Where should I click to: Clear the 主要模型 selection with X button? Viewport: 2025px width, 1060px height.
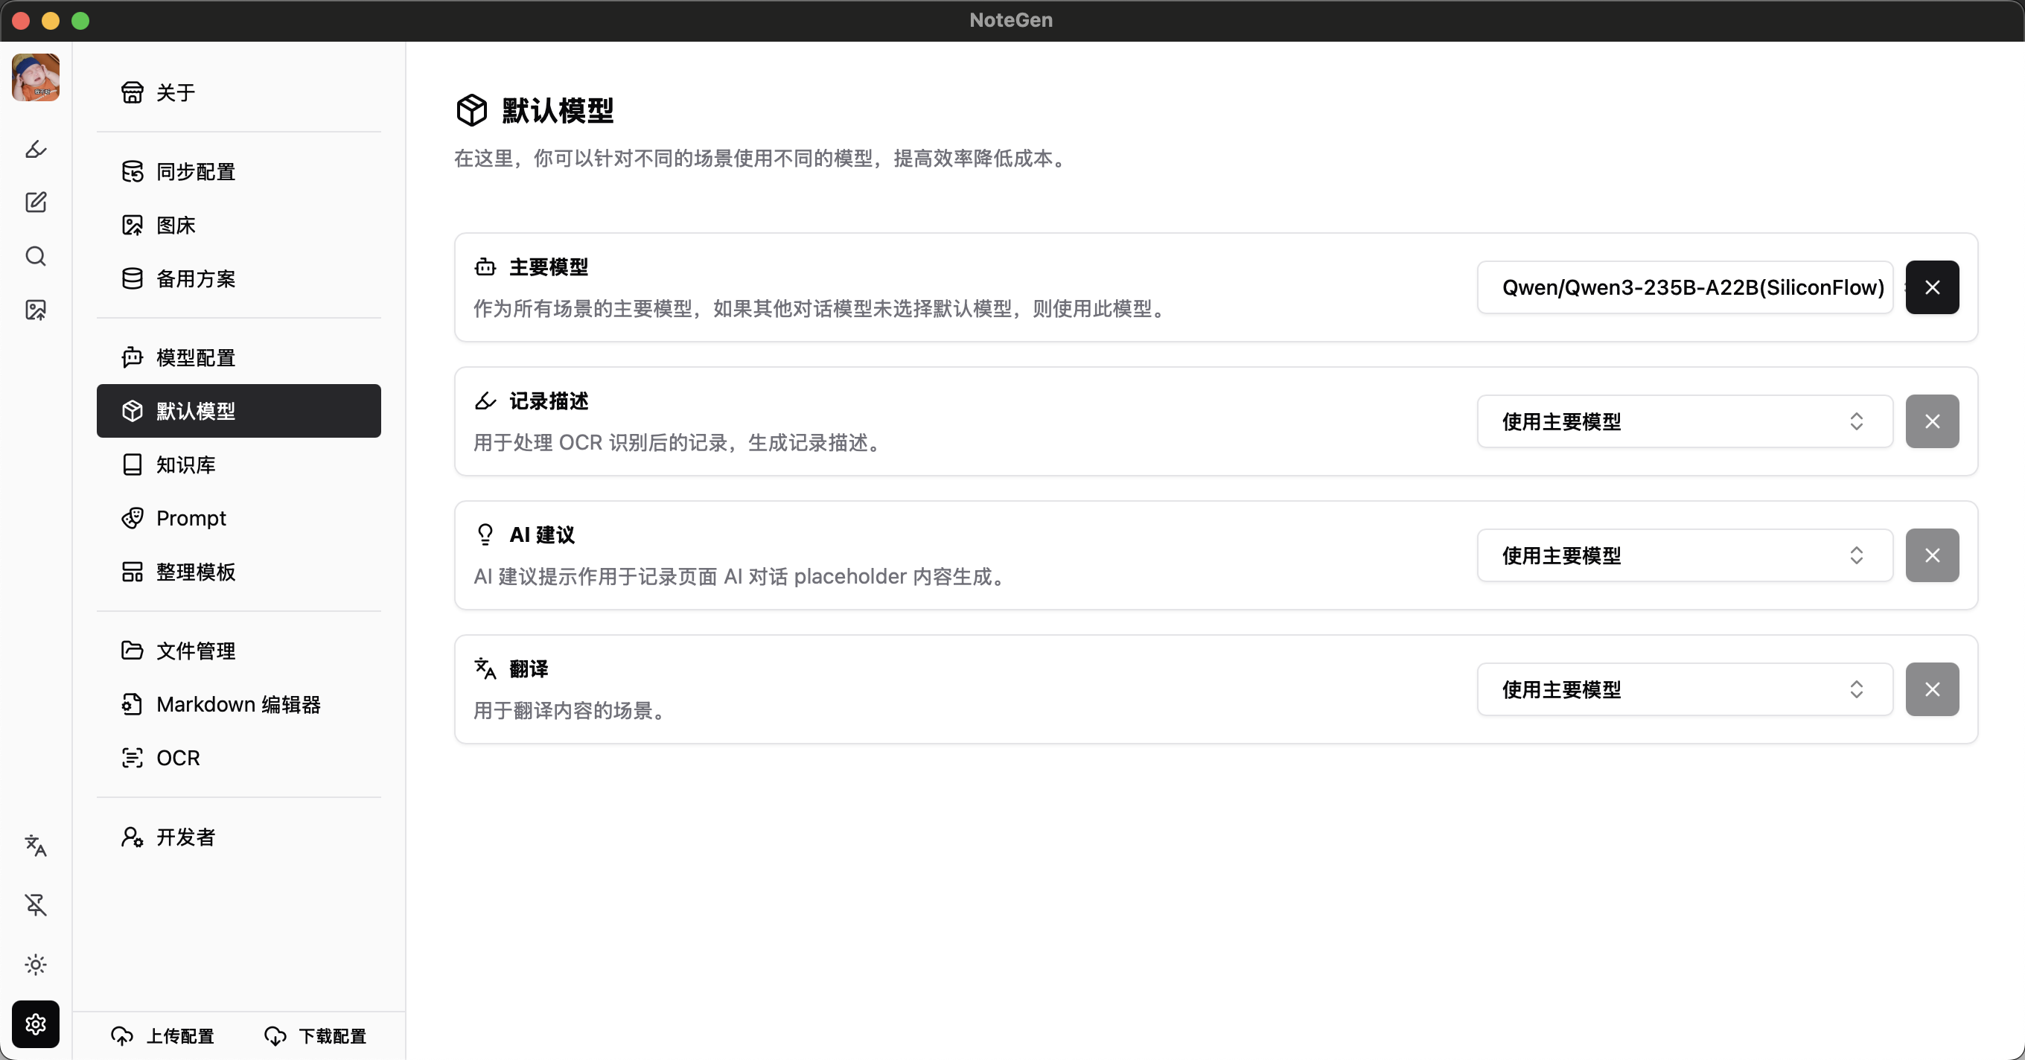1932,287
